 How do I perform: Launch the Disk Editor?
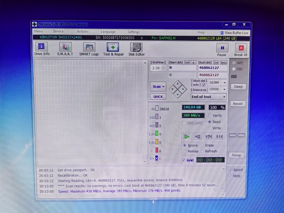point(136,49)
